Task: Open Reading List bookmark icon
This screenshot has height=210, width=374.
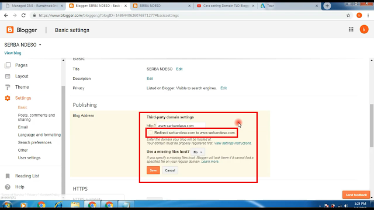Action: coord(8,176)
